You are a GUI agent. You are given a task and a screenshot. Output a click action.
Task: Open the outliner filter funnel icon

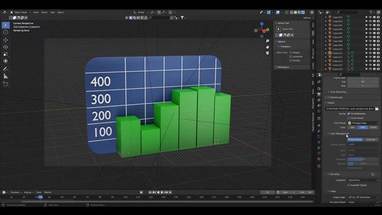pyautogui.click(x=371, y=12)
